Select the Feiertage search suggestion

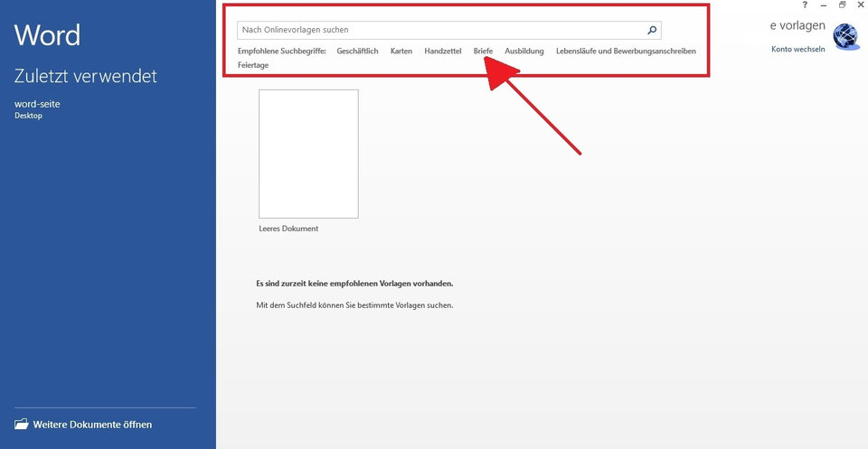click(253, 65)
